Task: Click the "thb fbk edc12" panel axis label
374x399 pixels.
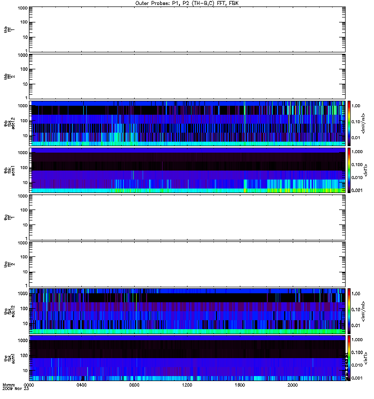Action: (9, 123)
